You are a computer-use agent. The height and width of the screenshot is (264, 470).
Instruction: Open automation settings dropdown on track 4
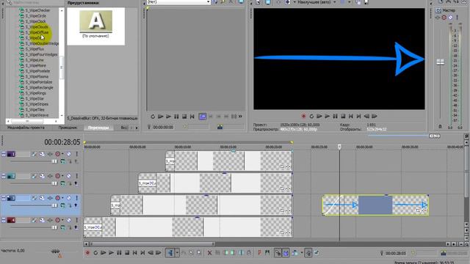[62, 220]
